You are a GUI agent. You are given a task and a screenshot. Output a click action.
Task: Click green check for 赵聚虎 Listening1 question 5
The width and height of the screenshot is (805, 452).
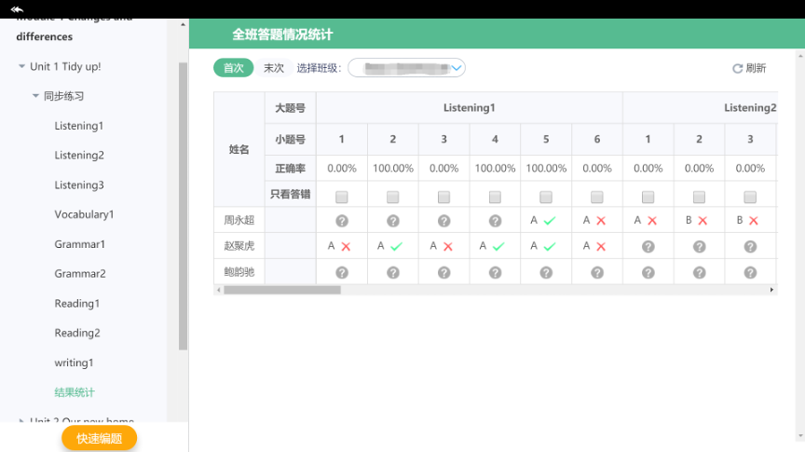point(550,247)
